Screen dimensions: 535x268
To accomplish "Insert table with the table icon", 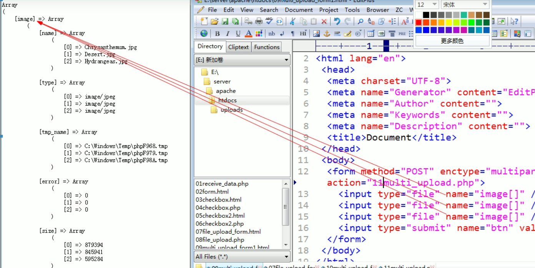I will click(x=371, y=34).
